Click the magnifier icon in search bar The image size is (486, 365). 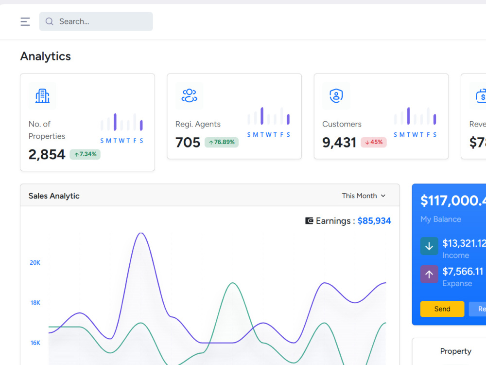[49, 21]
